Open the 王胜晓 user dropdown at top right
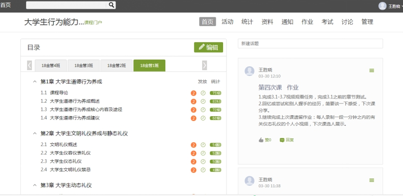 pos(390,6)
